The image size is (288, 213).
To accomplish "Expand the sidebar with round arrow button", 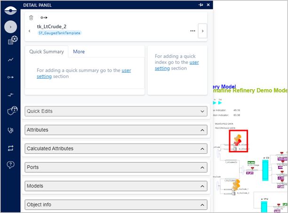I will pyautogui.click(x=11, y=26).
